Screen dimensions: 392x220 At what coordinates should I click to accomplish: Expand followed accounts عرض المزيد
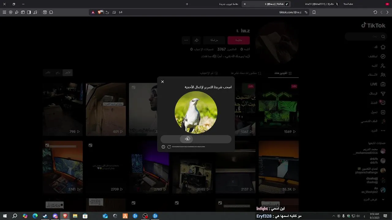pyautogui.click(x=374, y=199)
